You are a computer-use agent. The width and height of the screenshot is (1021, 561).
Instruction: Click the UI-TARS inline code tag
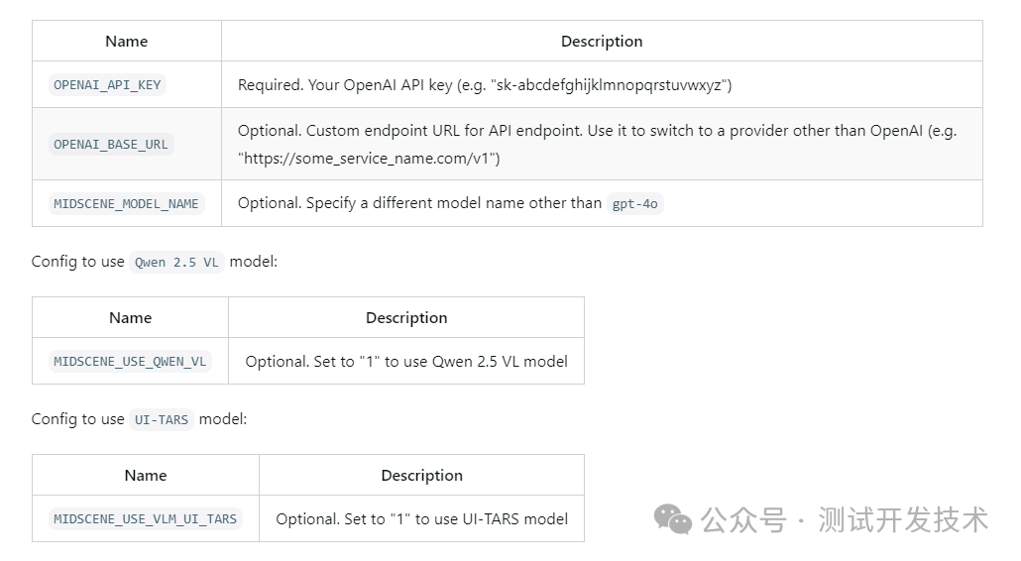[162, 420]
